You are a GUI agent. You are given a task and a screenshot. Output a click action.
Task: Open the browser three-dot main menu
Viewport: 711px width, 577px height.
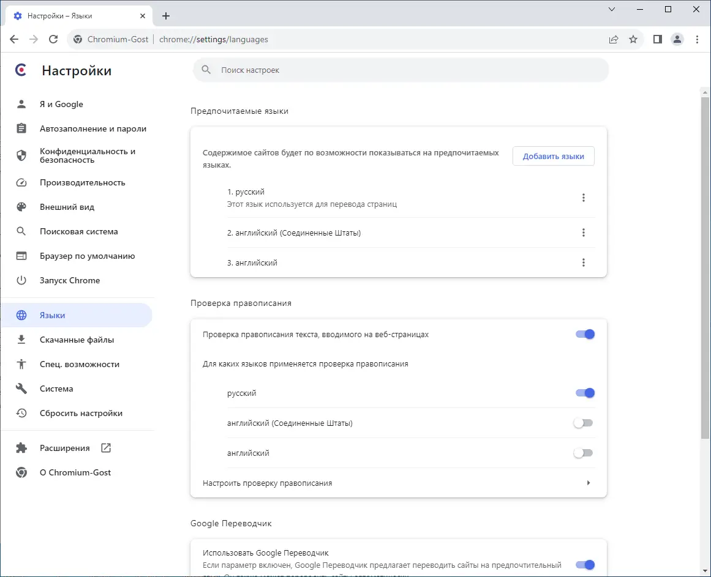(698, 39)
